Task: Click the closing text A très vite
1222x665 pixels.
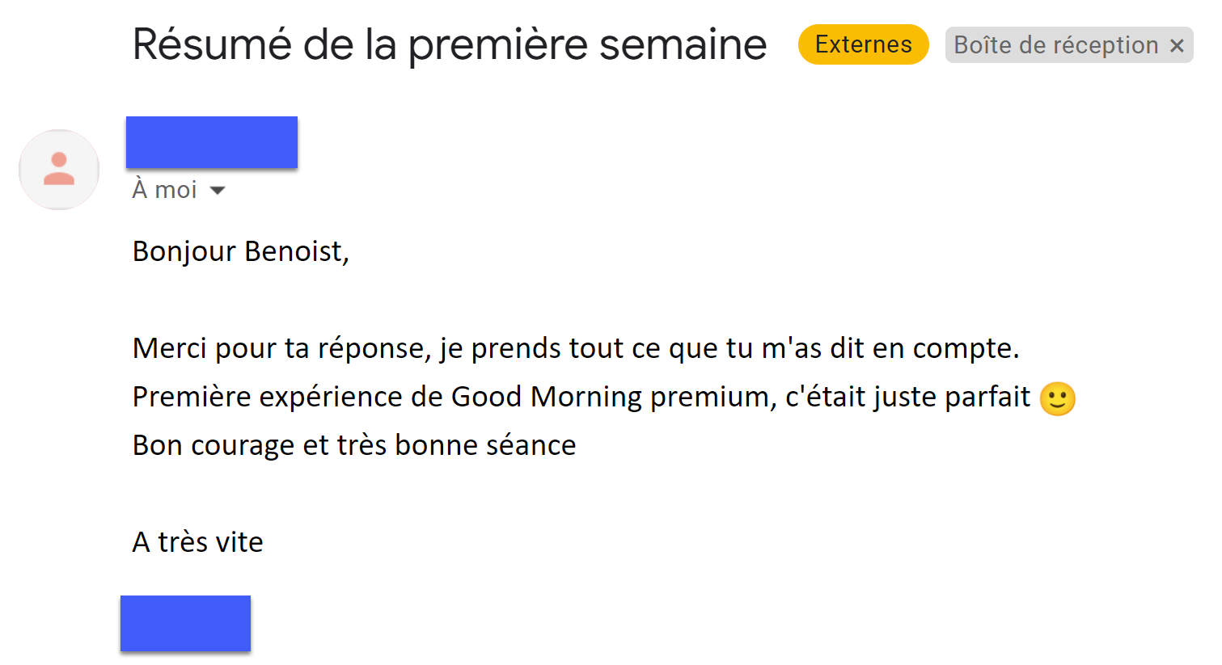Action: [197, 542]
